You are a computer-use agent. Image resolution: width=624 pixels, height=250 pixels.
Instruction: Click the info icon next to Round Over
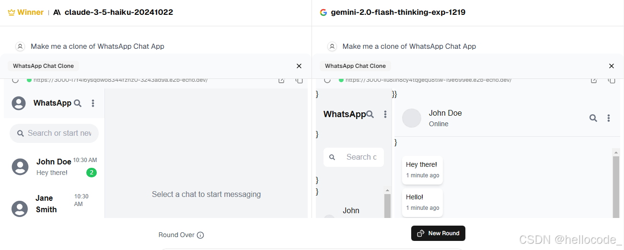coord(200,235)
